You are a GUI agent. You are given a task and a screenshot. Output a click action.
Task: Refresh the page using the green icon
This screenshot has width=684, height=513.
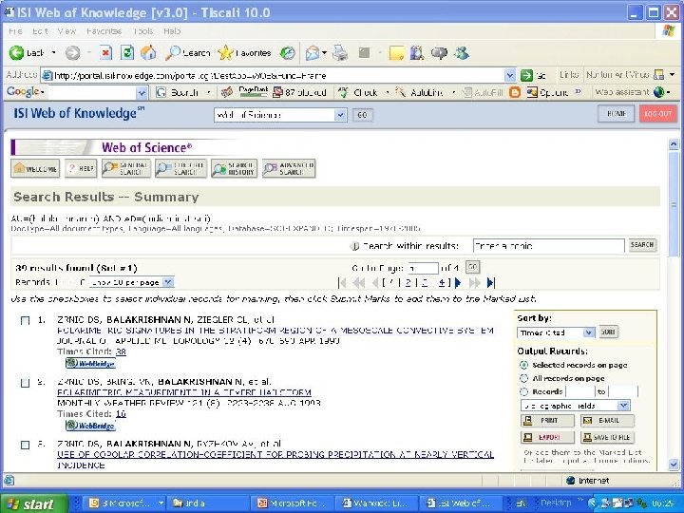pos(127,53)
